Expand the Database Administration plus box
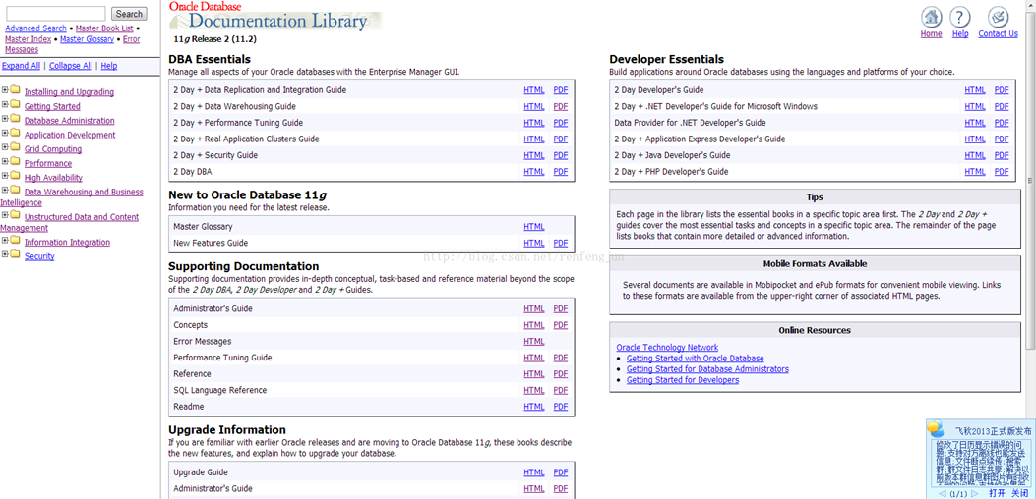Image resolution: width=1036 pixels, height=499 pixels. [x=5, y=119]
